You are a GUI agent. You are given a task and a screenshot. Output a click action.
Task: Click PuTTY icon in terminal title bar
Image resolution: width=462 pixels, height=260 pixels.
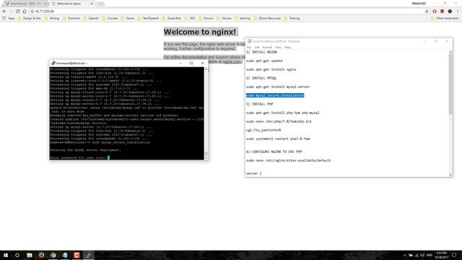(53, 63)
